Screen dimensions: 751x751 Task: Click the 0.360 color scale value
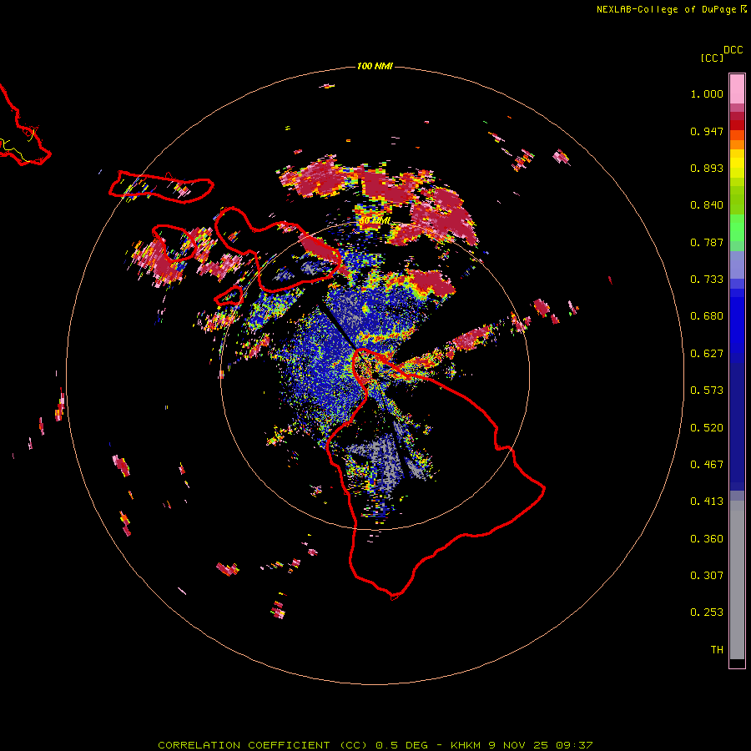(707, 539)
